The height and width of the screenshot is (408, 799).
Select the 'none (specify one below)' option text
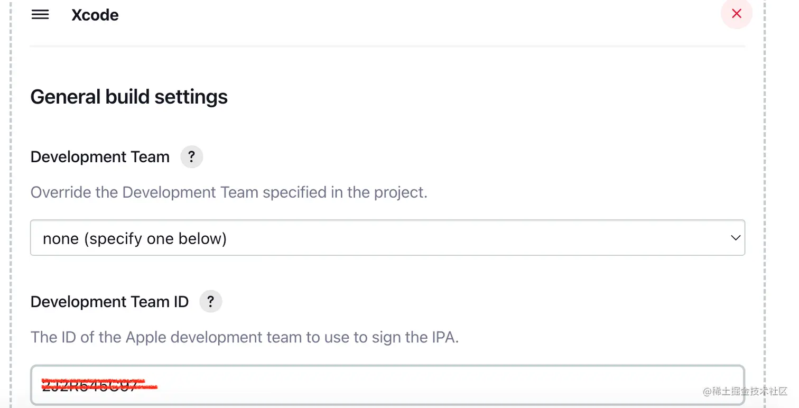pos(135,239)
